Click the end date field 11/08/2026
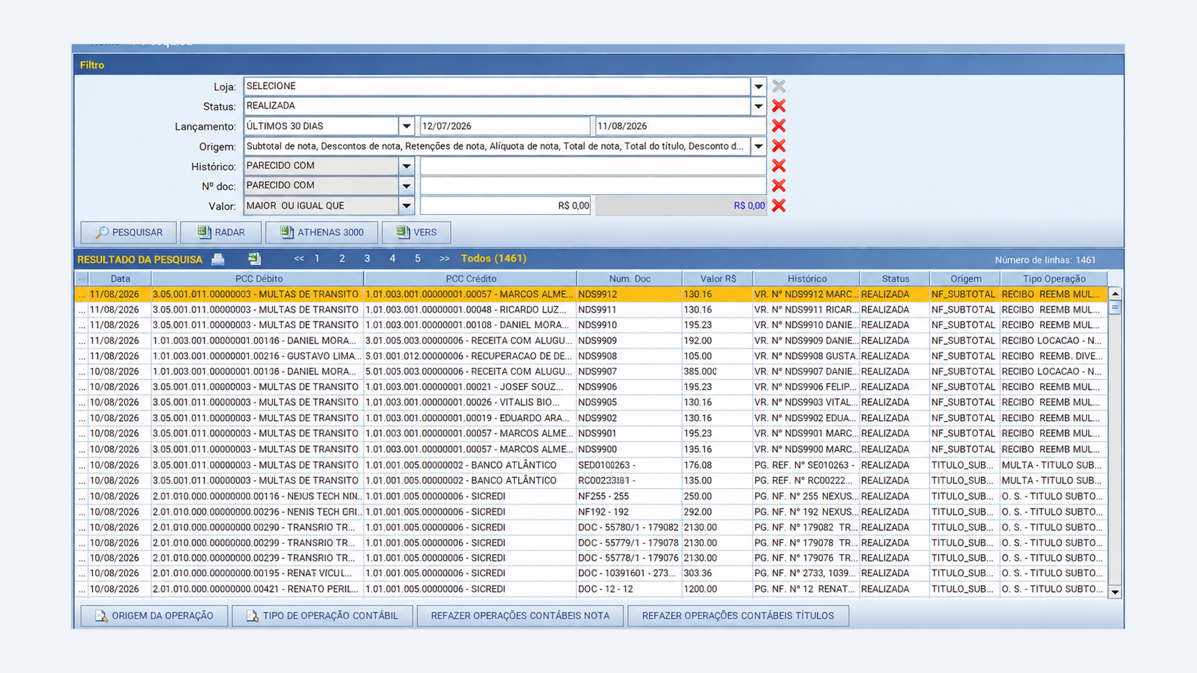 pyautogui.click(x=681, y=126)
